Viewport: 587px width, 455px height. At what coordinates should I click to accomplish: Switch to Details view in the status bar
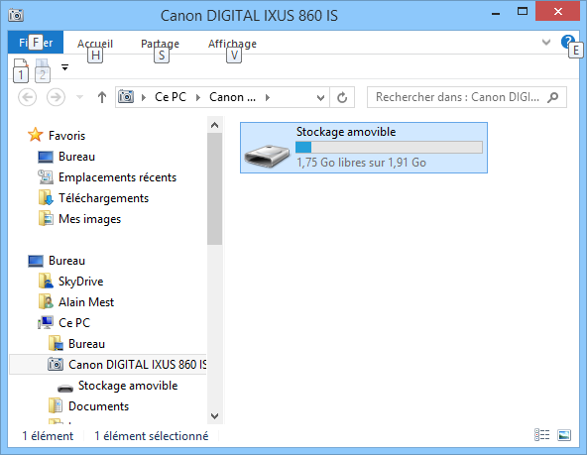541,435
